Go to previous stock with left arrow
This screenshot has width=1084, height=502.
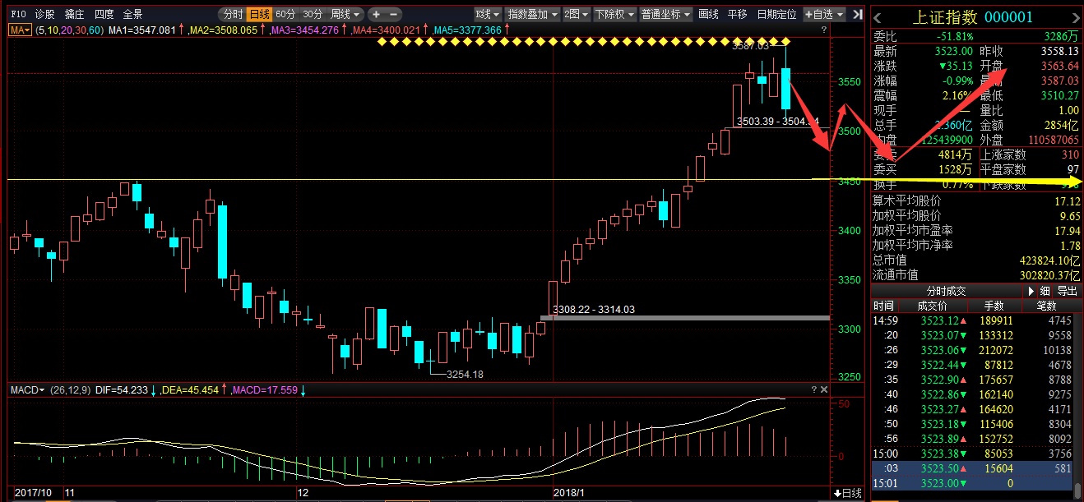click(x=878, y=17)
